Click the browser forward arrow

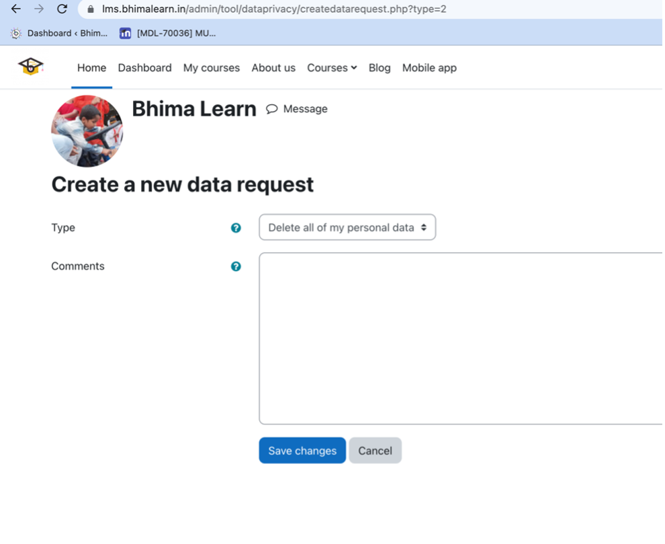click(x=39, y=9)
